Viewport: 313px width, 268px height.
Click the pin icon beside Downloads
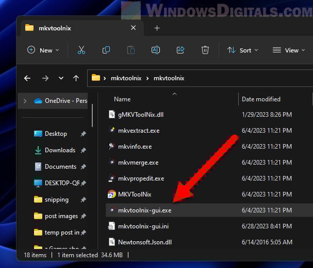tap(84, 150)
